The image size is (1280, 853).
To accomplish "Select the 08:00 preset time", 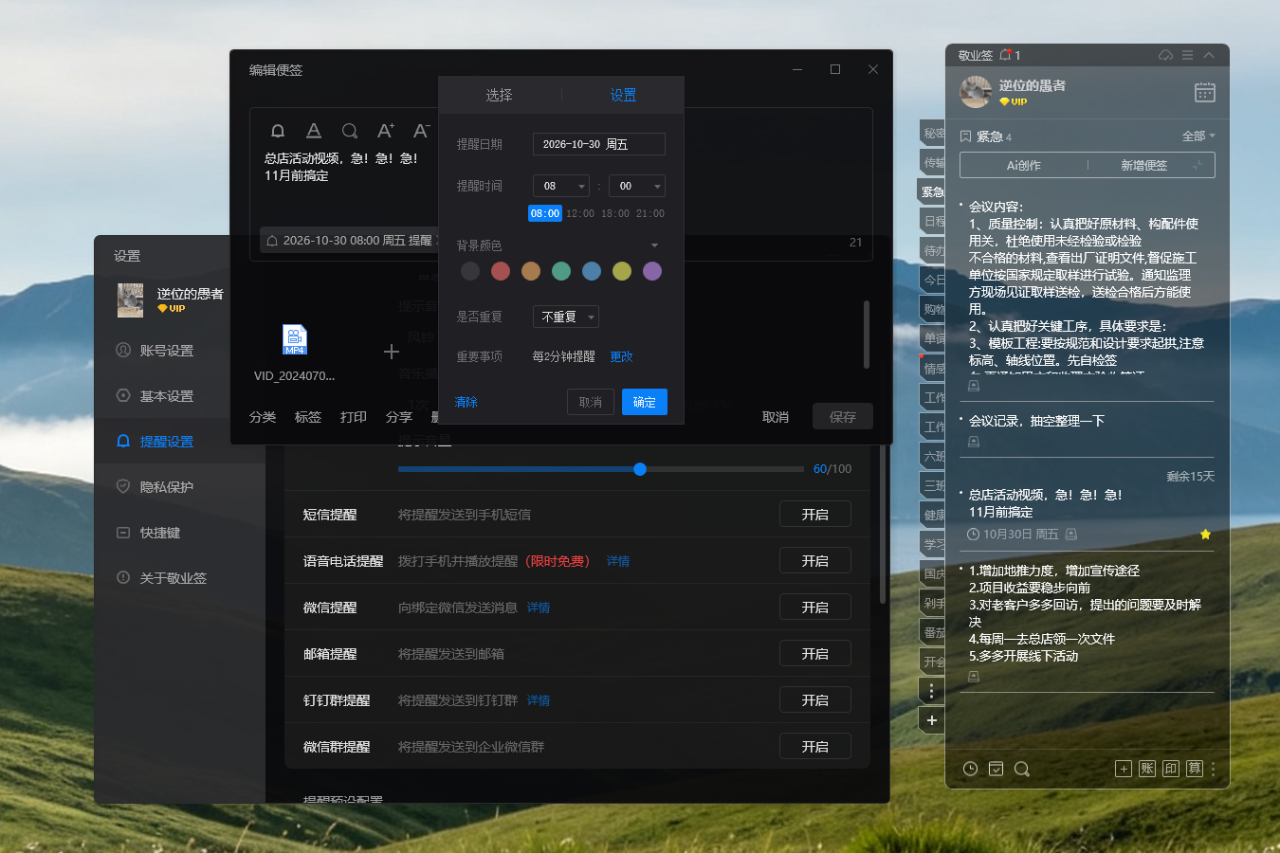I will (x=545, y=213).
